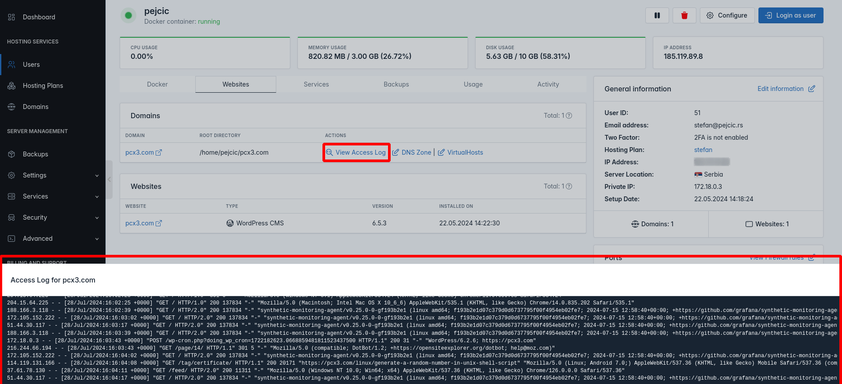Open the Activity tab

click(548, 84)
